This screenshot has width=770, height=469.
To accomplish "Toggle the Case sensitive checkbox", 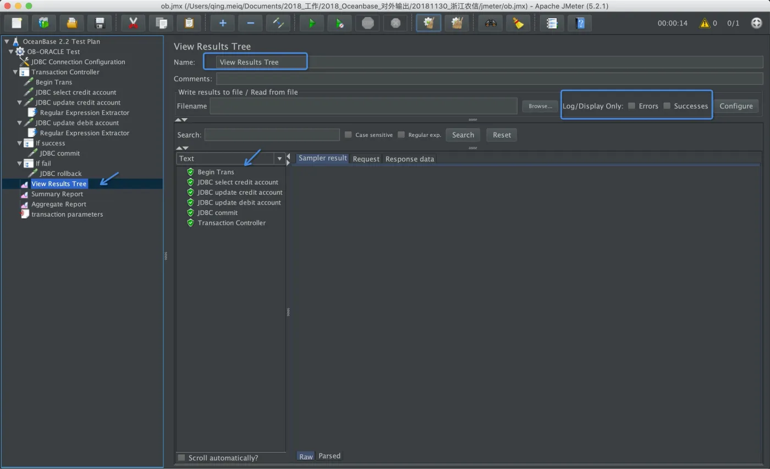I will [x=348, y=135].
